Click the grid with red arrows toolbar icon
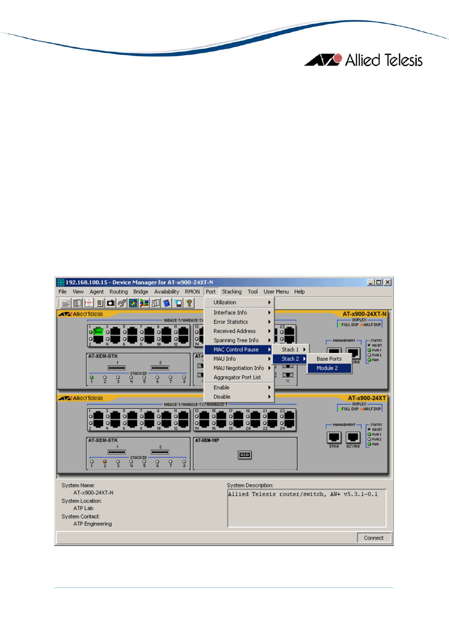The height and width of the screenshot is (636, 449). (x=88, y=303)
